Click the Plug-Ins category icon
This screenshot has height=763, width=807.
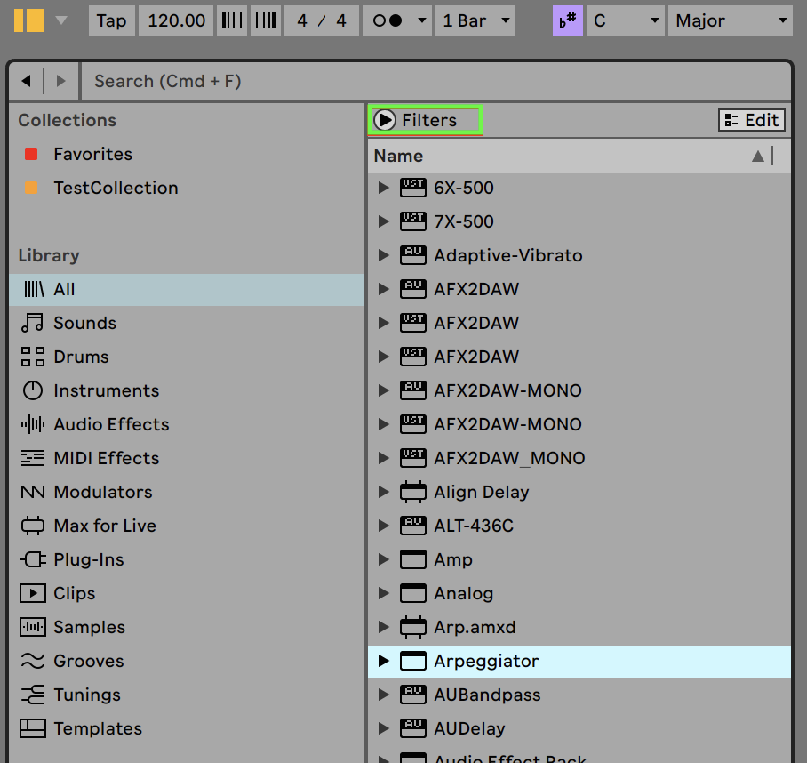33,559
